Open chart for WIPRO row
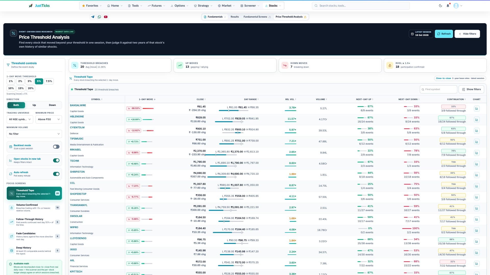490x275 pixels. (x=476, y=230)
